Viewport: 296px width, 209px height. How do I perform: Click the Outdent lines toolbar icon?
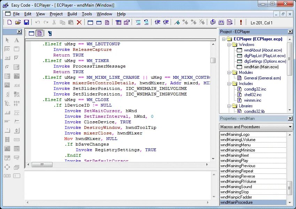(x=166, y=22)
